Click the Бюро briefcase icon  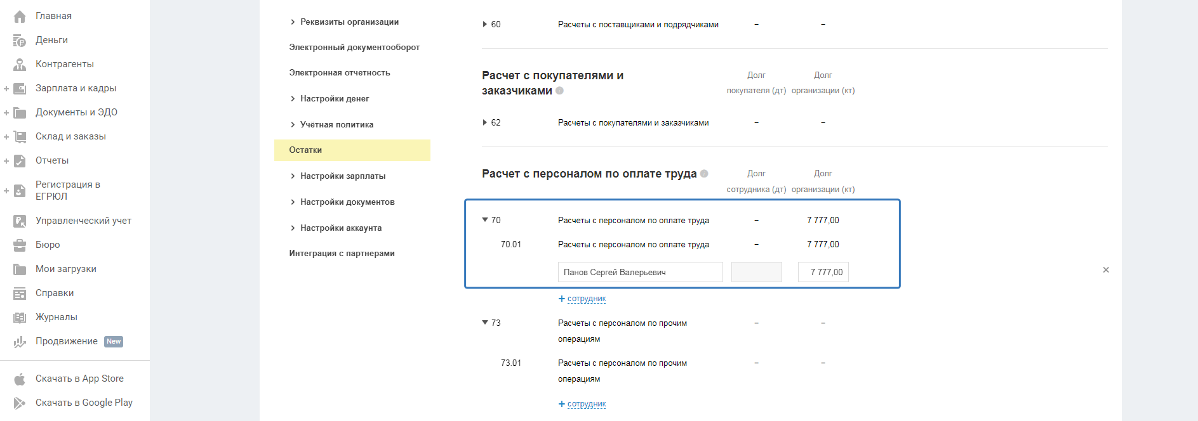20,245
